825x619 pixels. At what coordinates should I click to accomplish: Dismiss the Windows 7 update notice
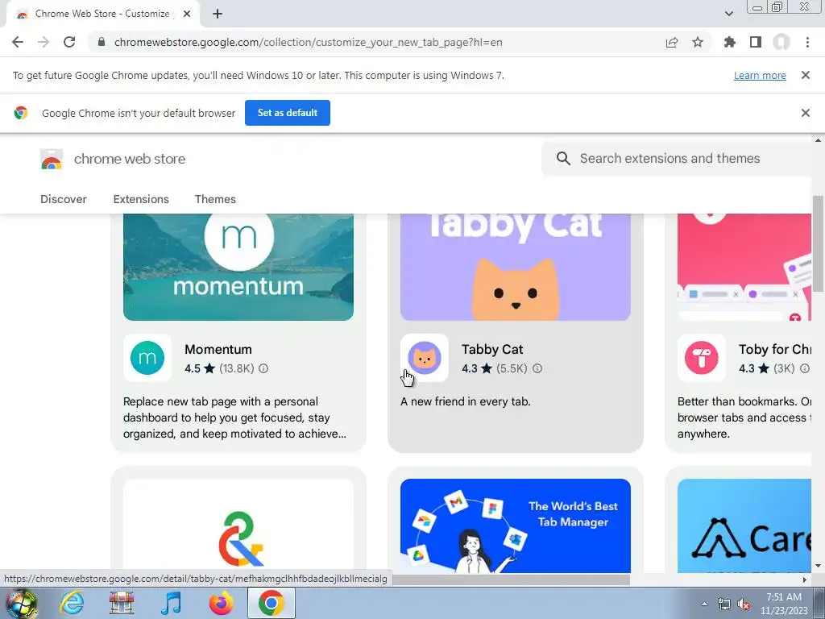click(805, 75)
